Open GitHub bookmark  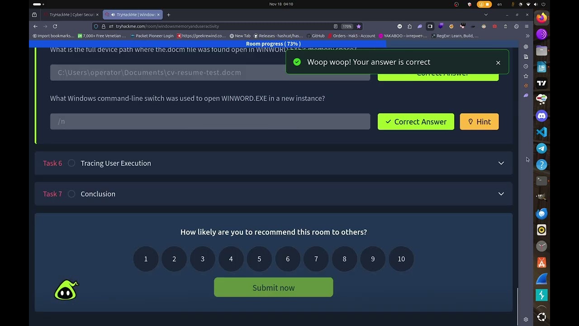315,36
